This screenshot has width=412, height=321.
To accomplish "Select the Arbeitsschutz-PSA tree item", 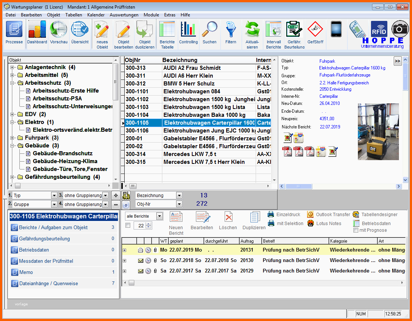I will [x=57, y=99].
